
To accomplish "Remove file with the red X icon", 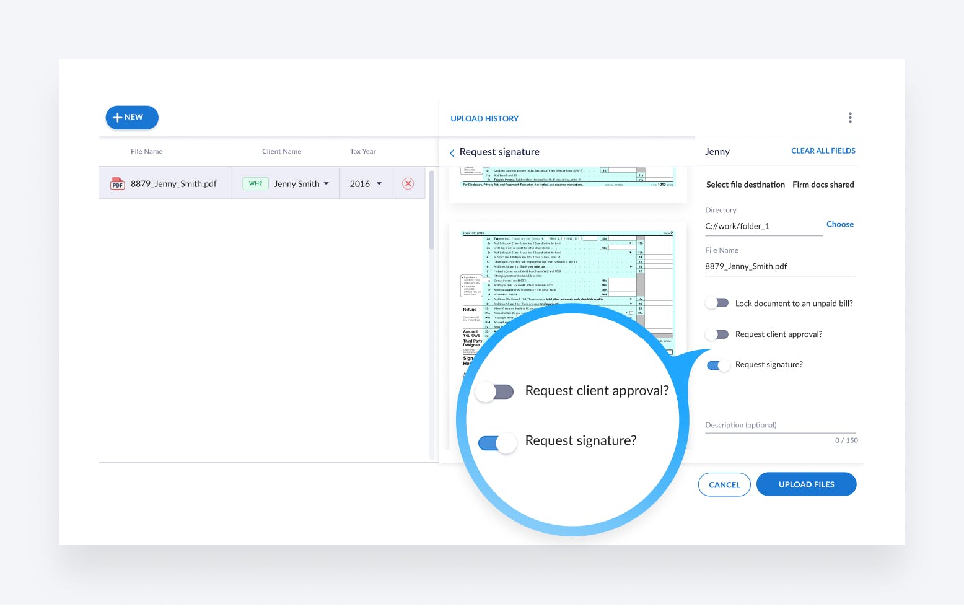I will [x=408, y=184].
